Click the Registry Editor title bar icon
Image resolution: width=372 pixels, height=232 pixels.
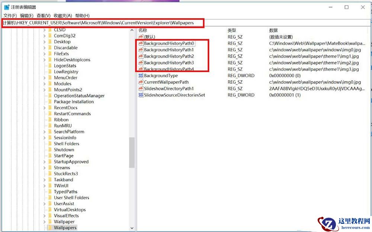(x=7, y=7)
